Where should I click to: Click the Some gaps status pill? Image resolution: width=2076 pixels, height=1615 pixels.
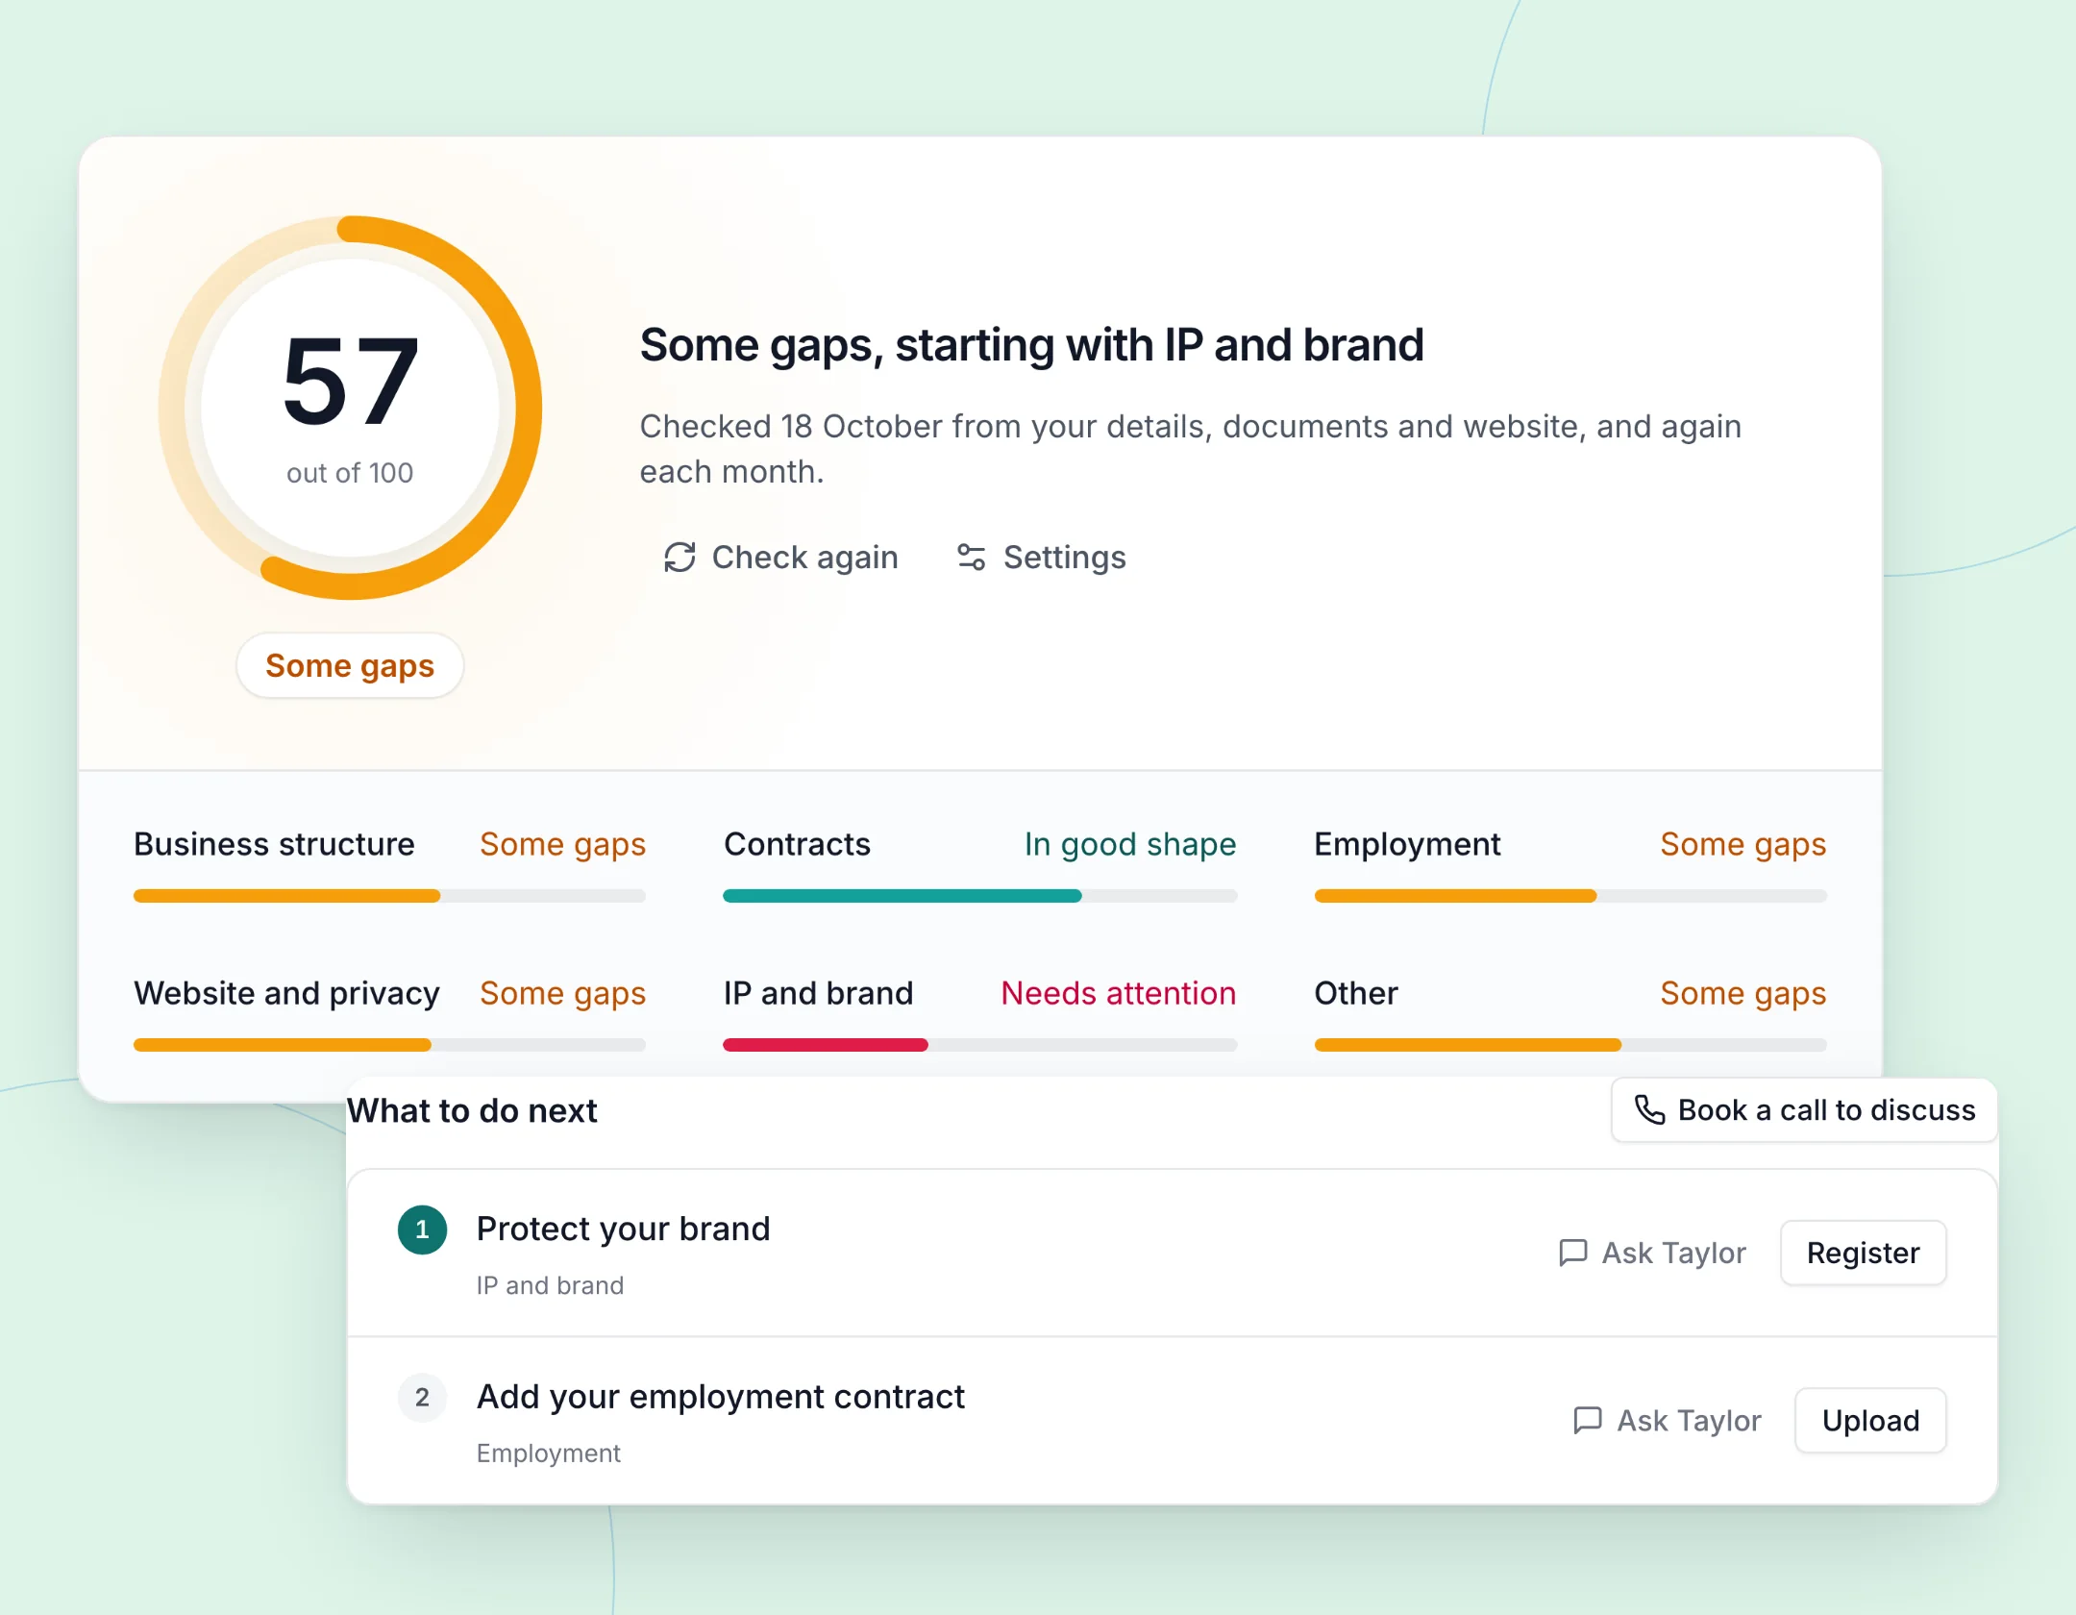(x=350, y=665)
